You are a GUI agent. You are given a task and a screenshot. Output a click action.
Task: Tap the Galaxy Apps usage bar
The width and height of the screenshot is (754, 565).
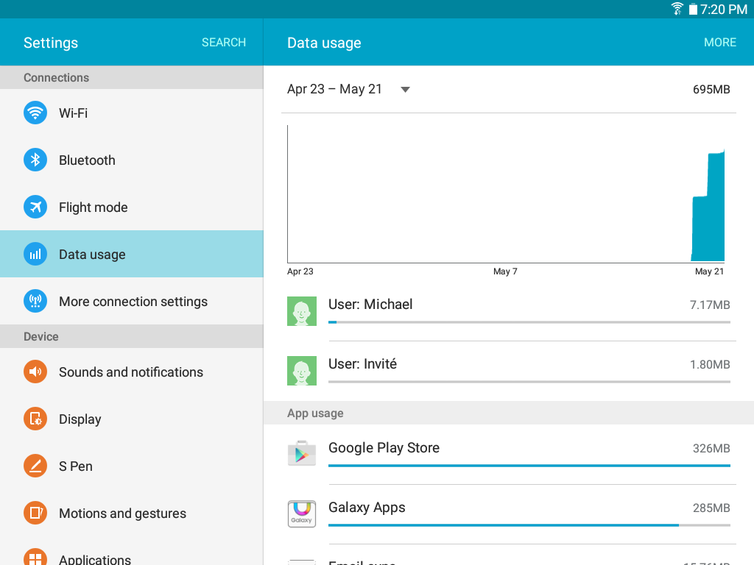(x=529, y=525)
